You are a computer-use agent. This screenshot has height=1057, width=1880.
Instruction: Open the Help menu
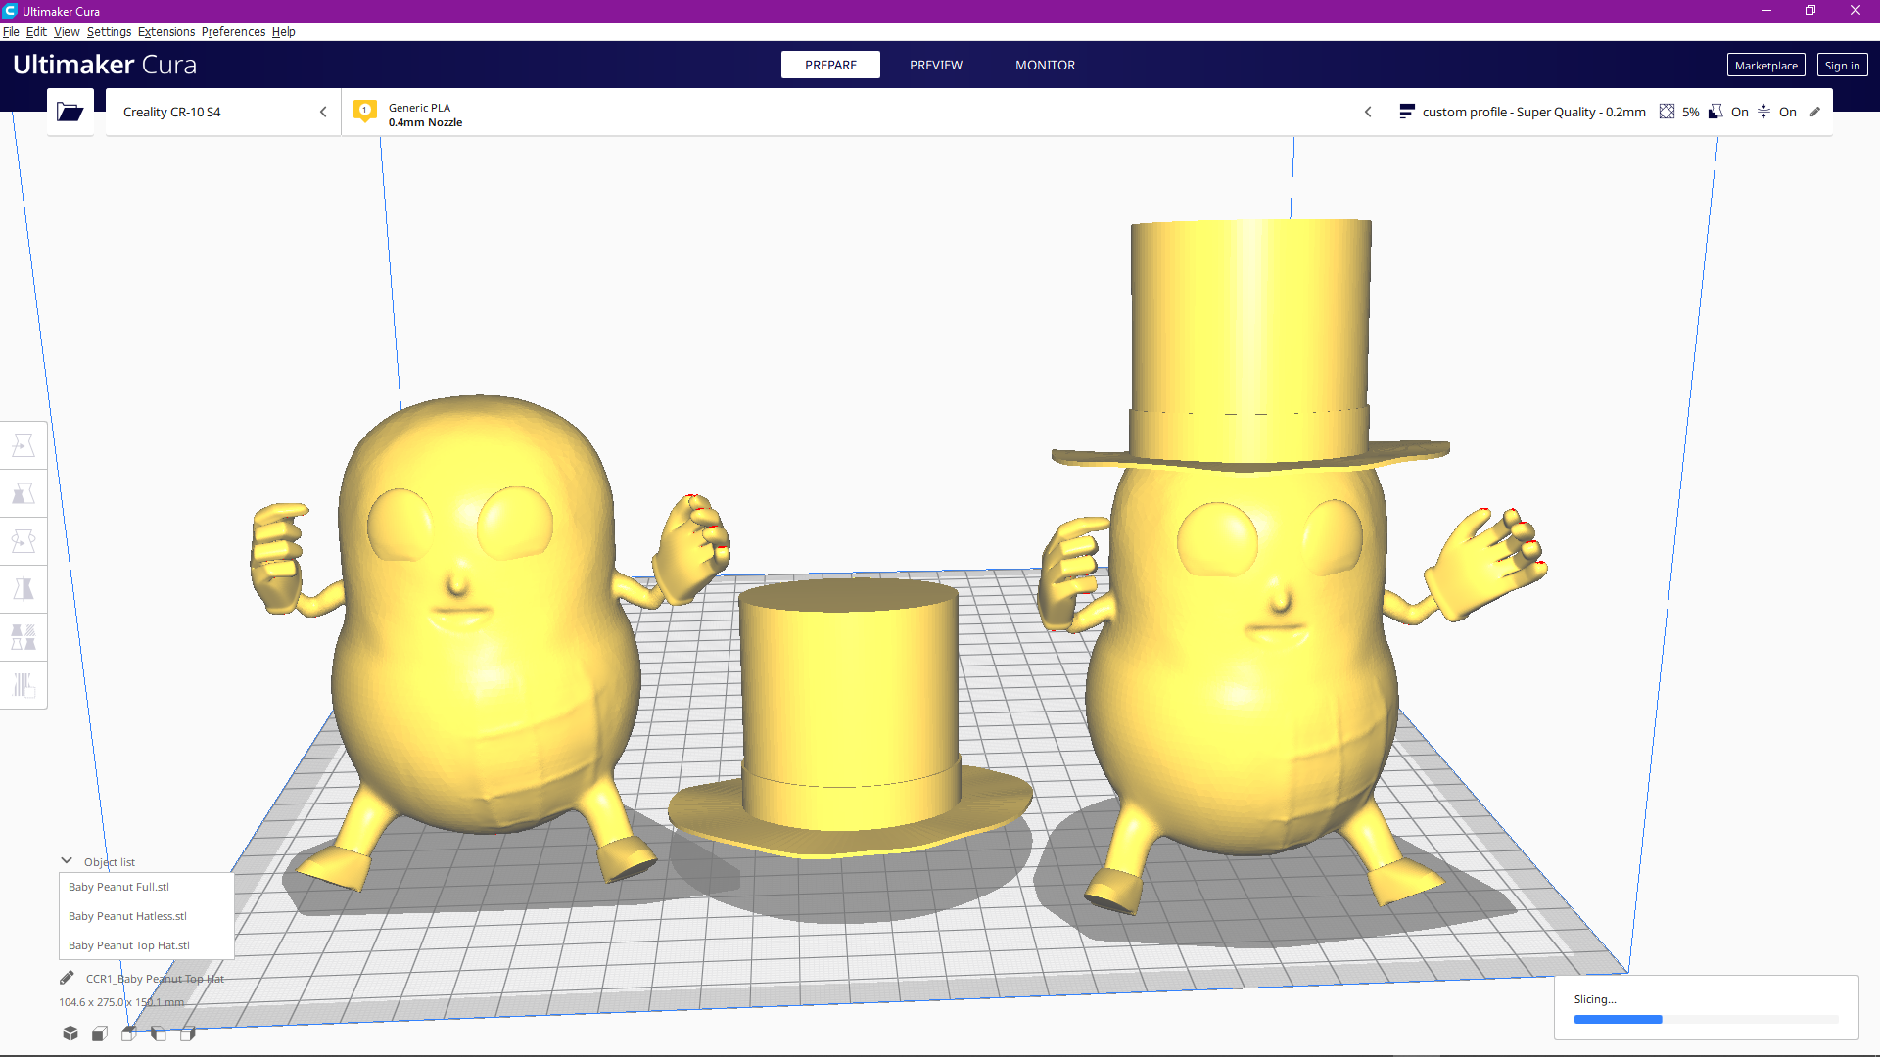[283, 31]
